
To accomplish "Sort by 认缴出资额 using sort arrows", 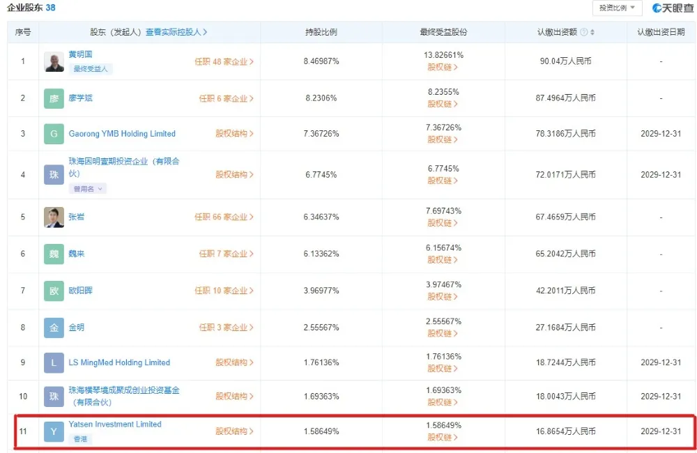I will point(592,32).
